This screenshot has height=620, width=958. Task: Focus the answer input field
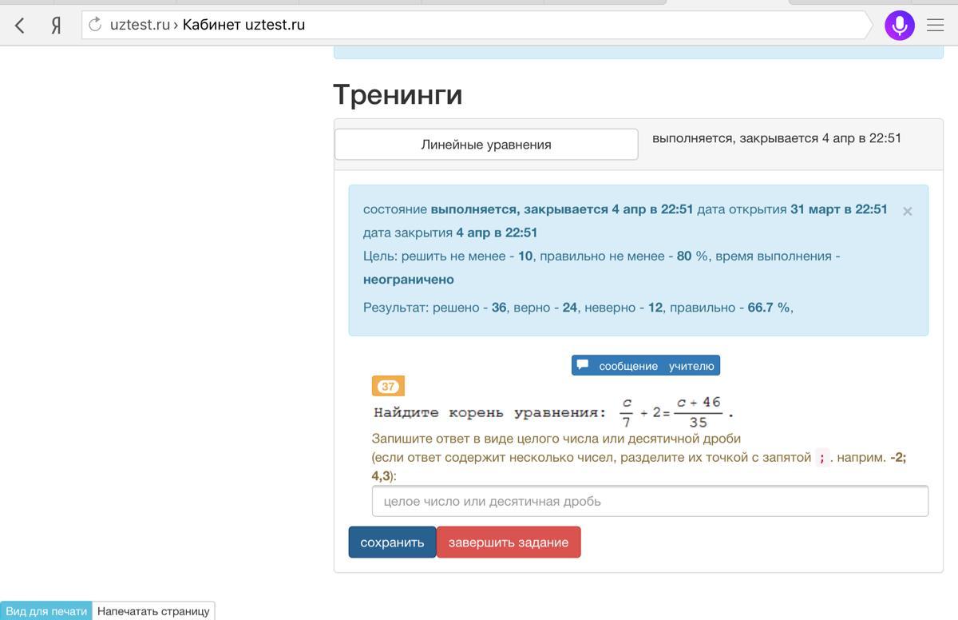coord(649,501)
